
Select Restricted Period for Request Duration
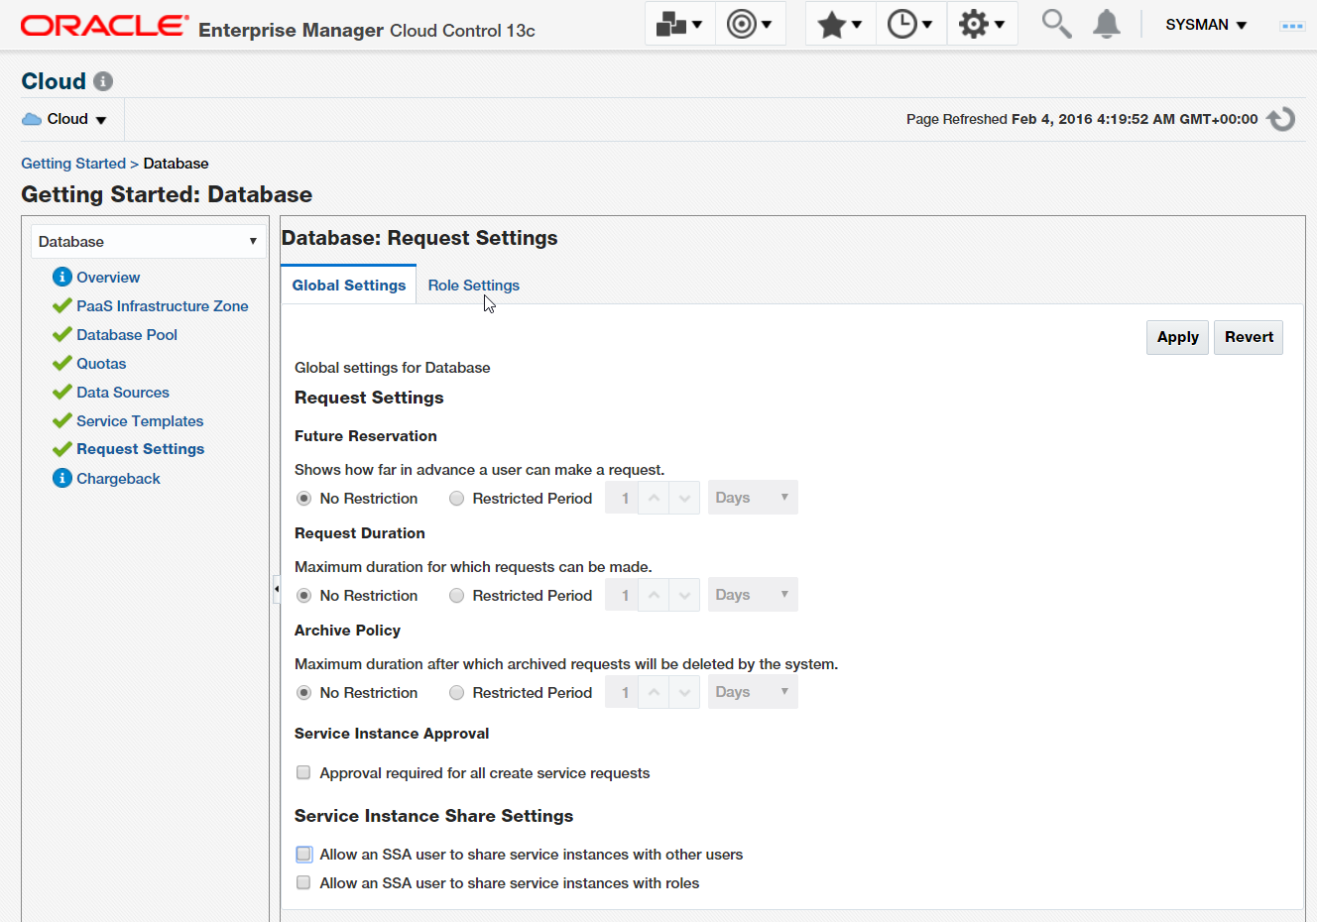[x=456, y=596]
